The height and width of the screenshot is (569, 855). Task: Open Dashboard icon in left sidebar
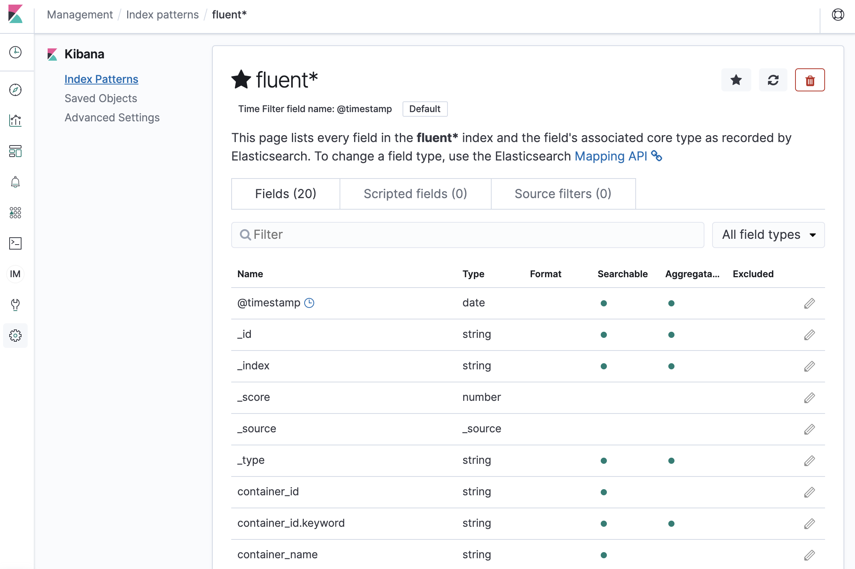pos(15,151)
